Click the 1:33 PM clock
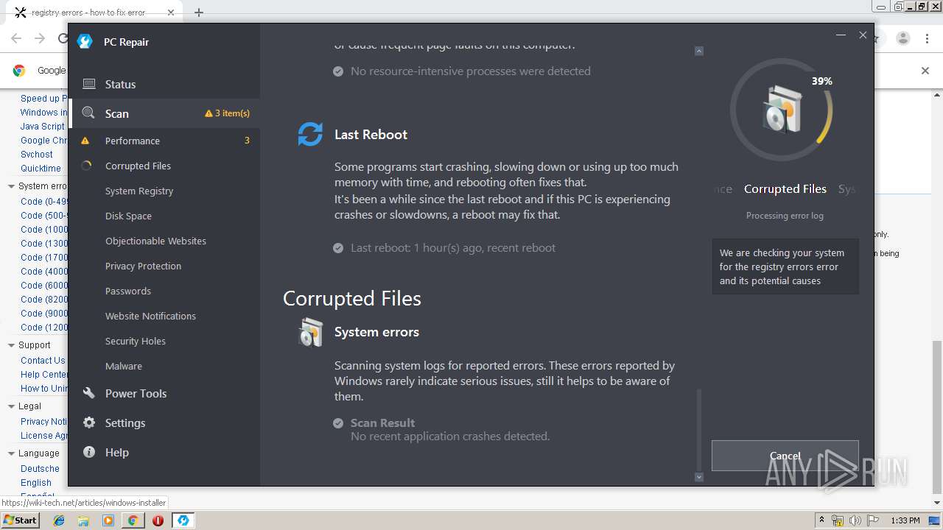 pos(905,520)
